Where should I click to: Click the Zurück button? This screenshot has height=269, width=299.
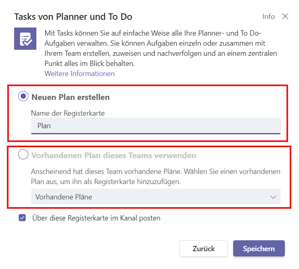click(204, 248)
